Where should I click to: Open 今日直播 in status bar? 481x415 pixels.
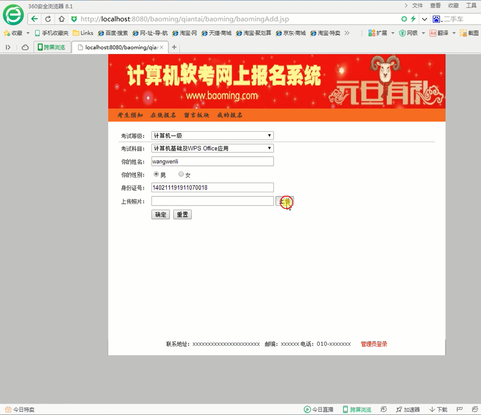(x=318, y=410)
